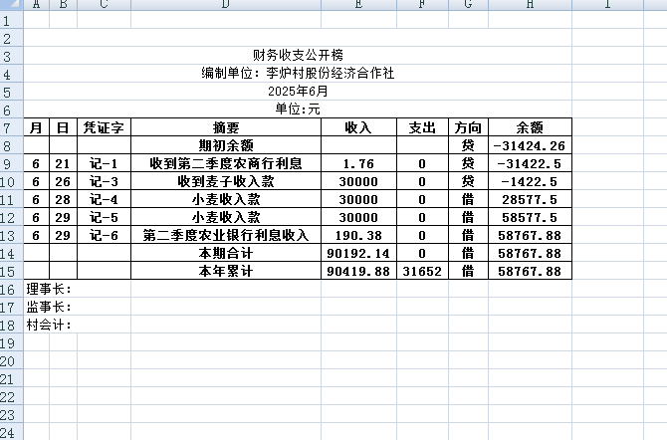Select the cell 收到第二季度农商行利息

[226, 163]
